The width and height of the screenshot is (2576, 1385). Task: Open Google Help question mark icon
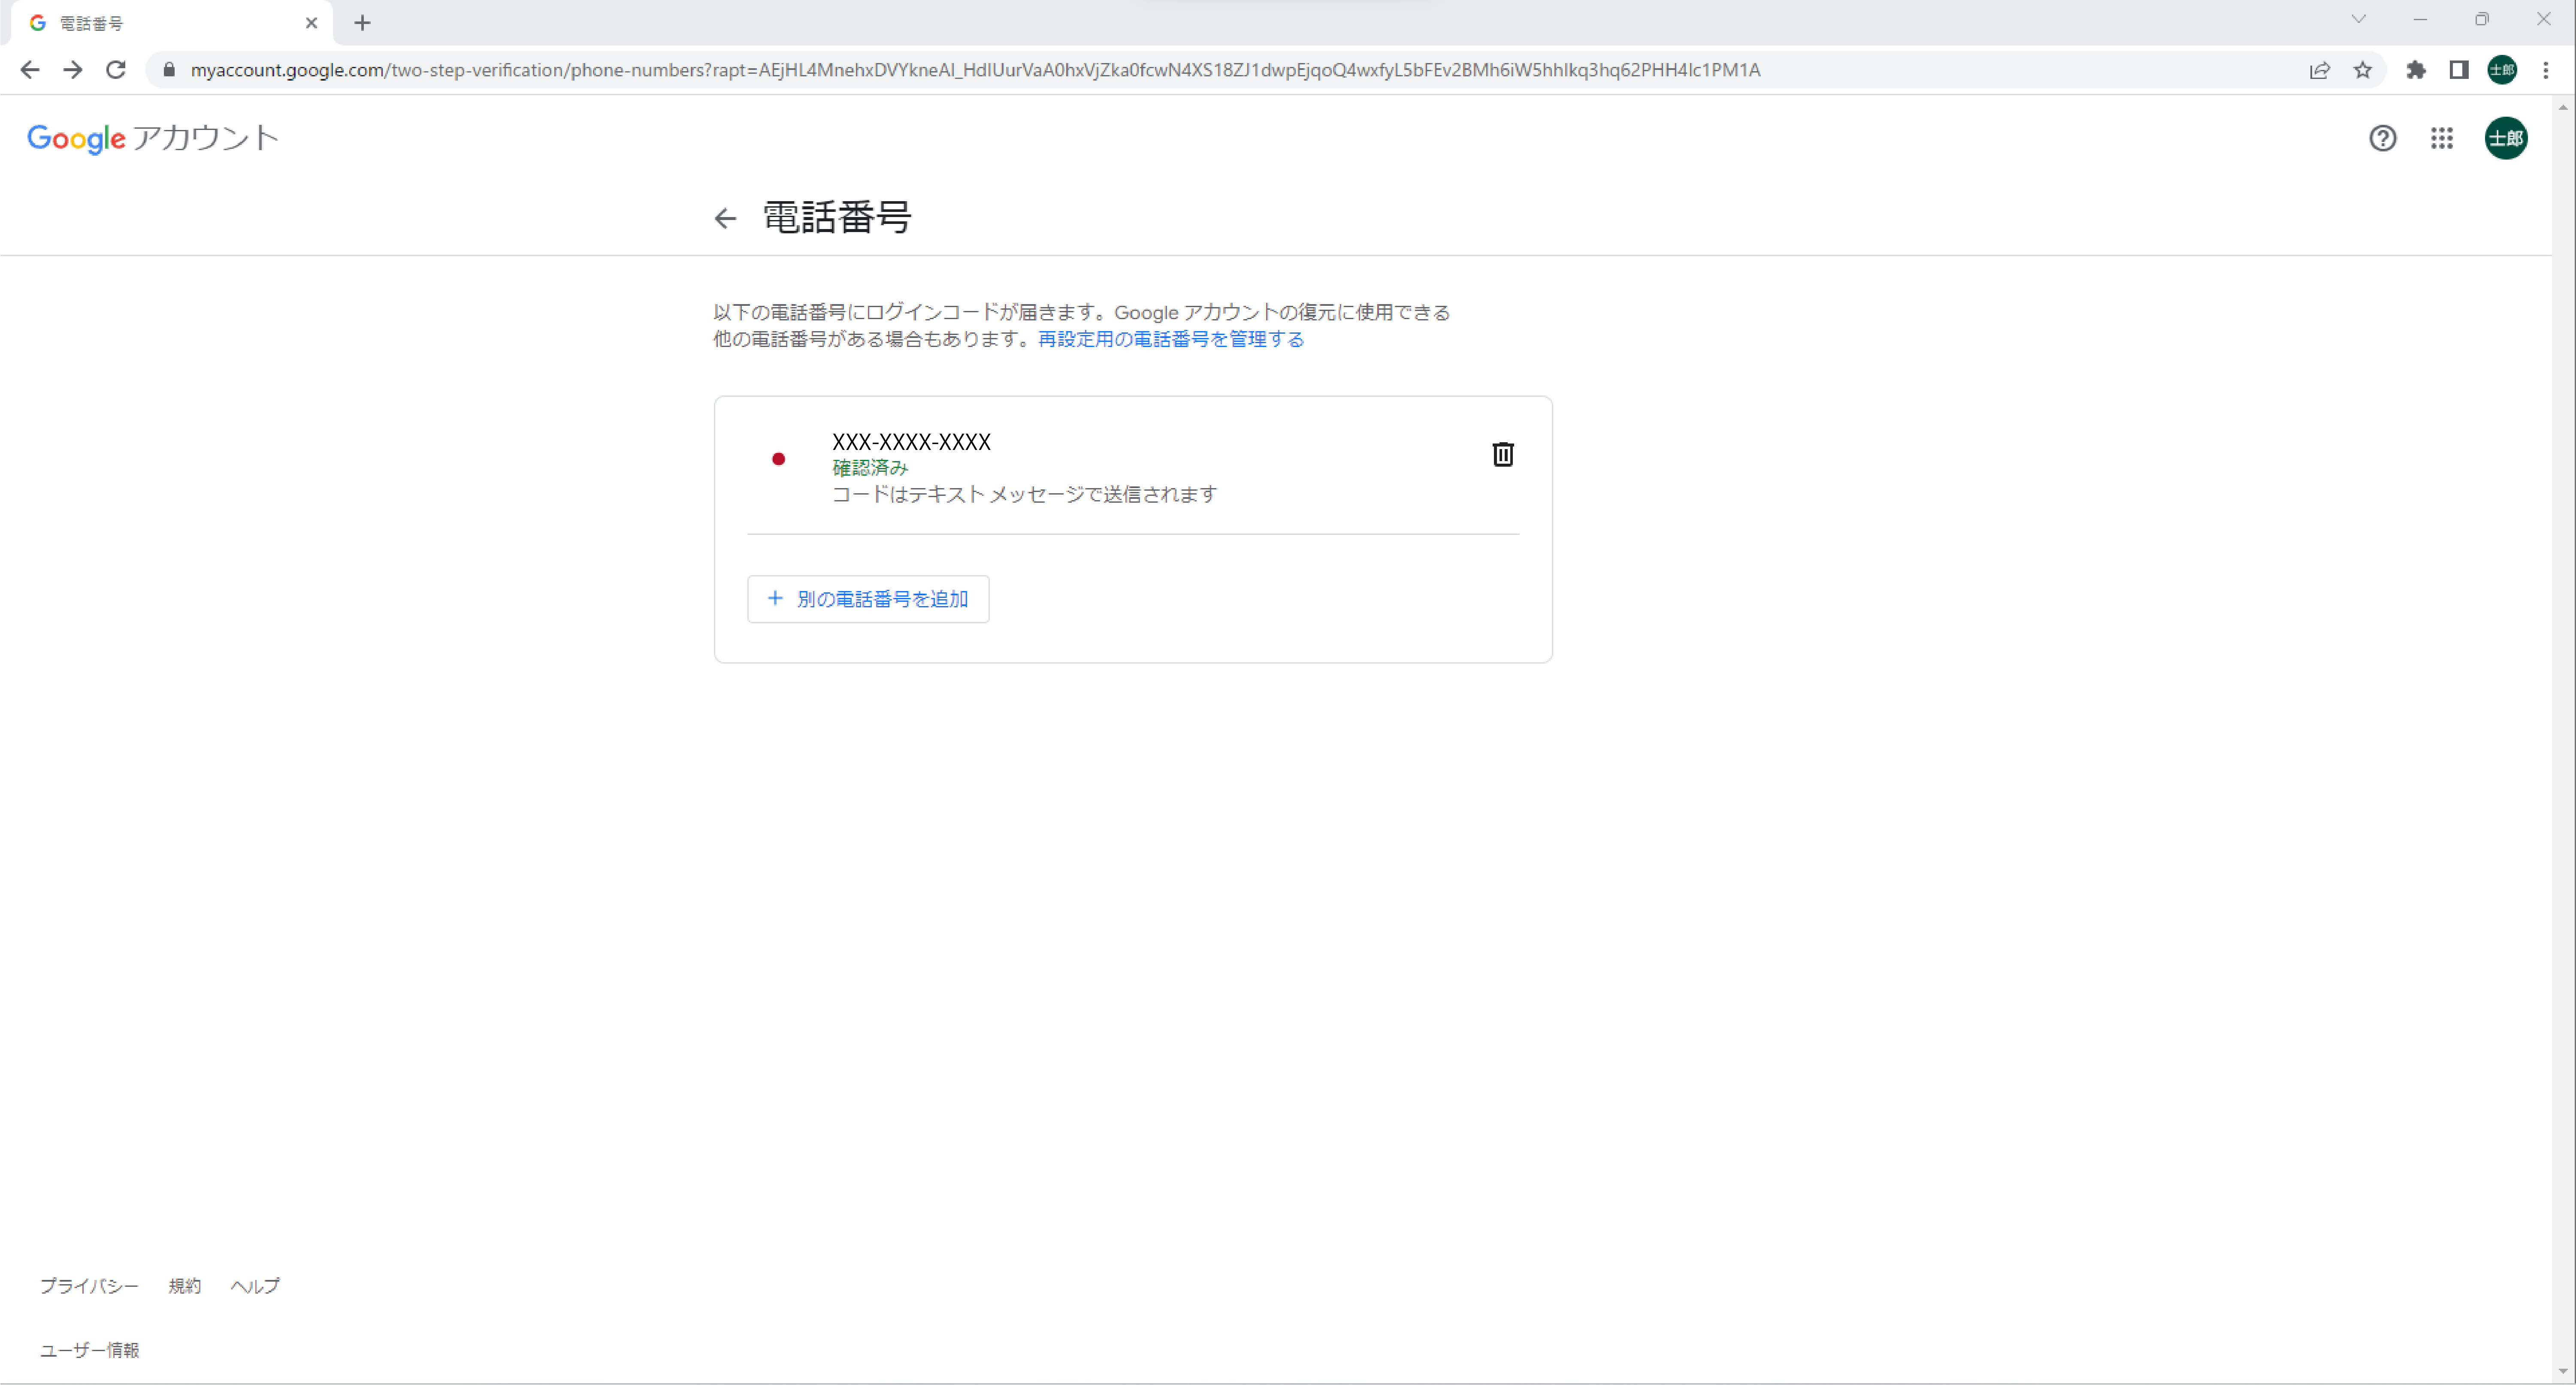[2382, 138]
